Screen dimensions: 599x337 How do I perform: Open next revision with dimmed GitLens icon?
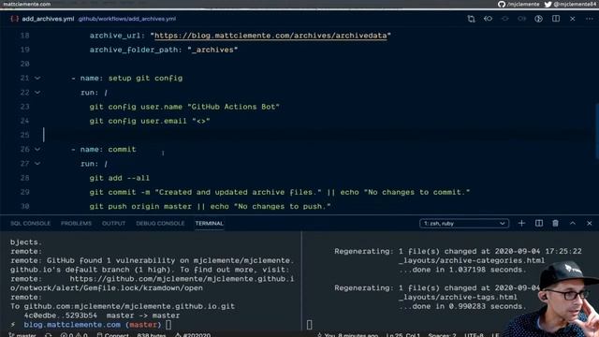coord(522,19)
